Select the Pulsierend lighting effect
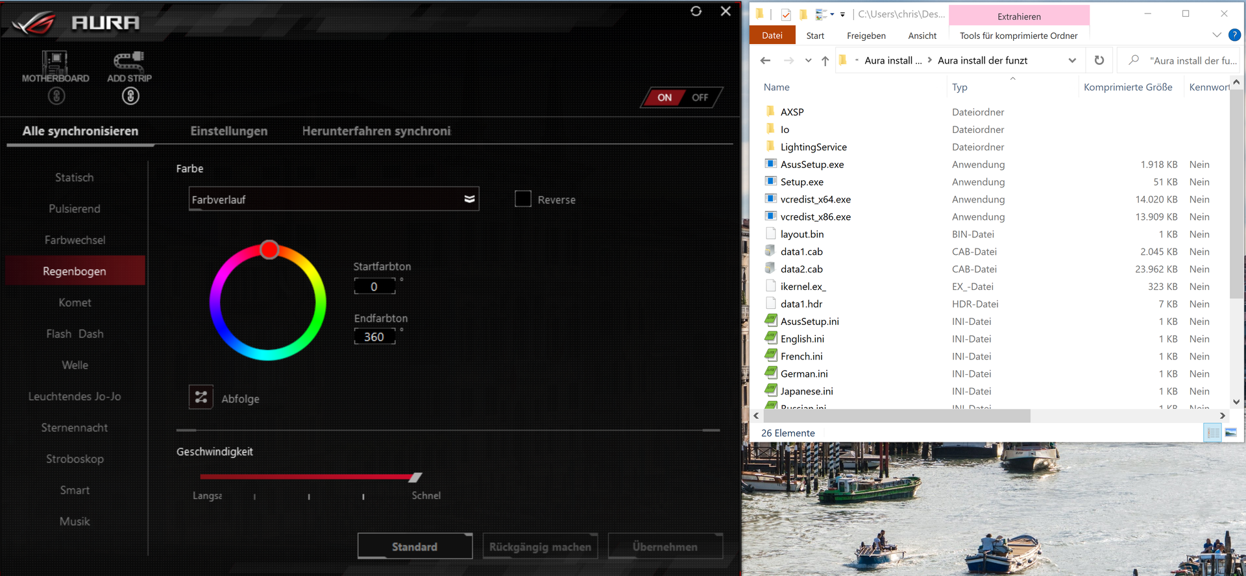The image size is (1246, 576). pos(75,209)
